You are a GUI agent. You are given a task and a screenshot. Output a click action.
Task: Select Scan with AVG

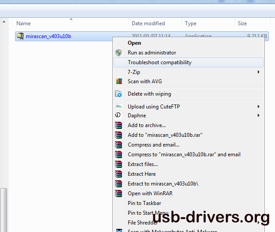(188, 81)
